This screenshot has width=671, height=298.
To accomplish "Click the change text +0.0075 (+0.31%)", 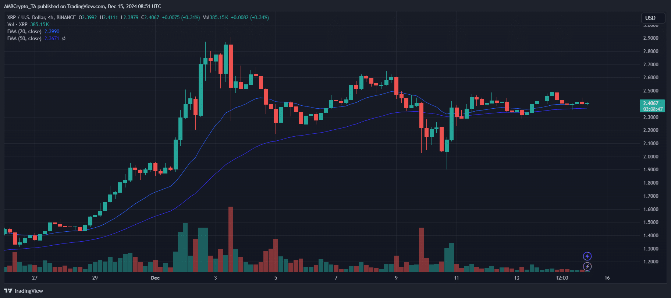I will pyautogui.click(x=181, y=17).
